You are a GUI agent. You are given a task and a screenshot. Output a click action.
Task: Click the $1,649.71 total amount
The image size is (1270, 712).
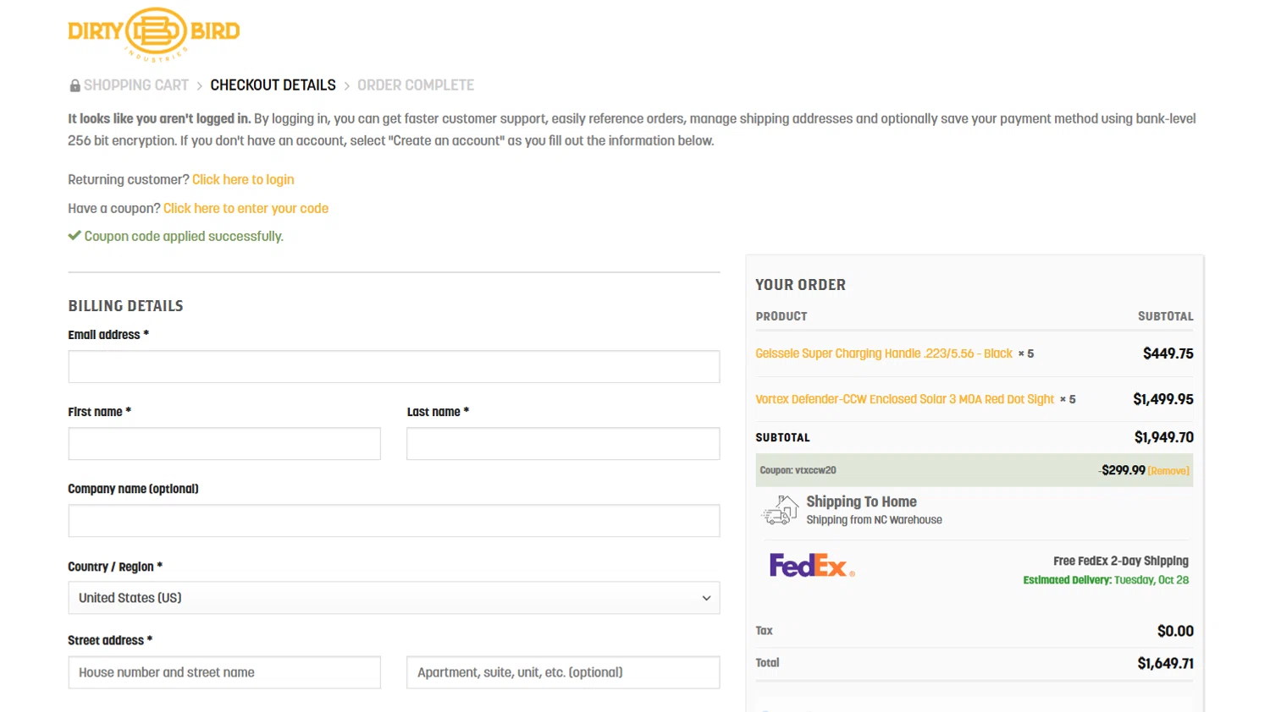pyautogui.click(x=1165, y=664)
